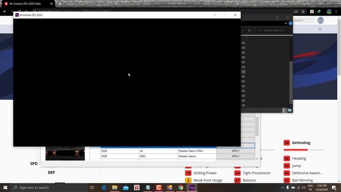Viewport: 341px width, 192px height.
Task: Click the Explorer file list vertical scrollbar
Action: (x=291, y=83)
